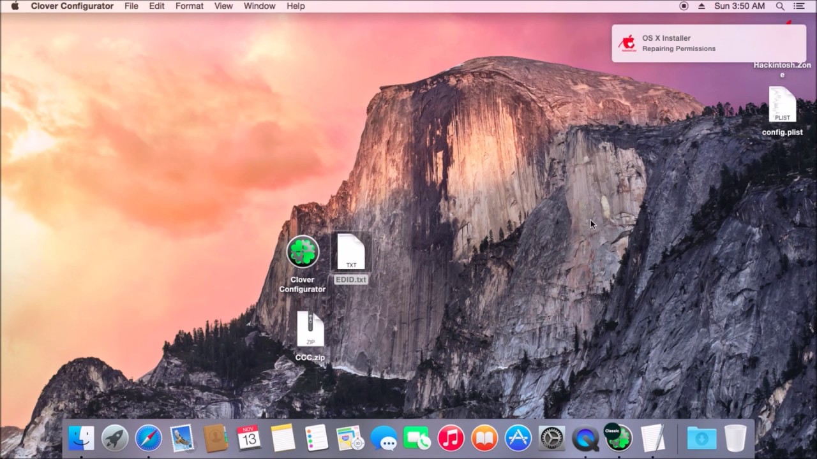Select the CCC.zip archive icon
Screen dimensions: 817x459
coord(311,329)
